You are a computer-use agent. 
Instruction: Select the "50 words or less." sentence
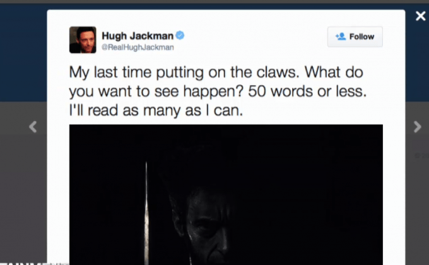(307, 91)
